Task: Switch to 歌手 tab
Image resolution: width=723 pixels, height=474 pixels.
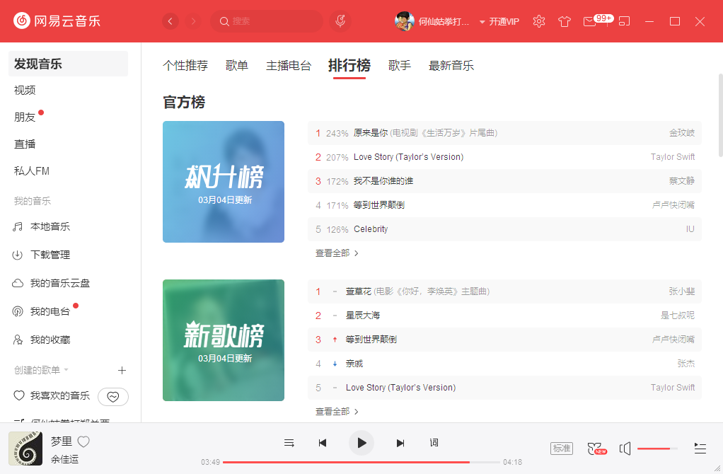Action: pos(399,66)
